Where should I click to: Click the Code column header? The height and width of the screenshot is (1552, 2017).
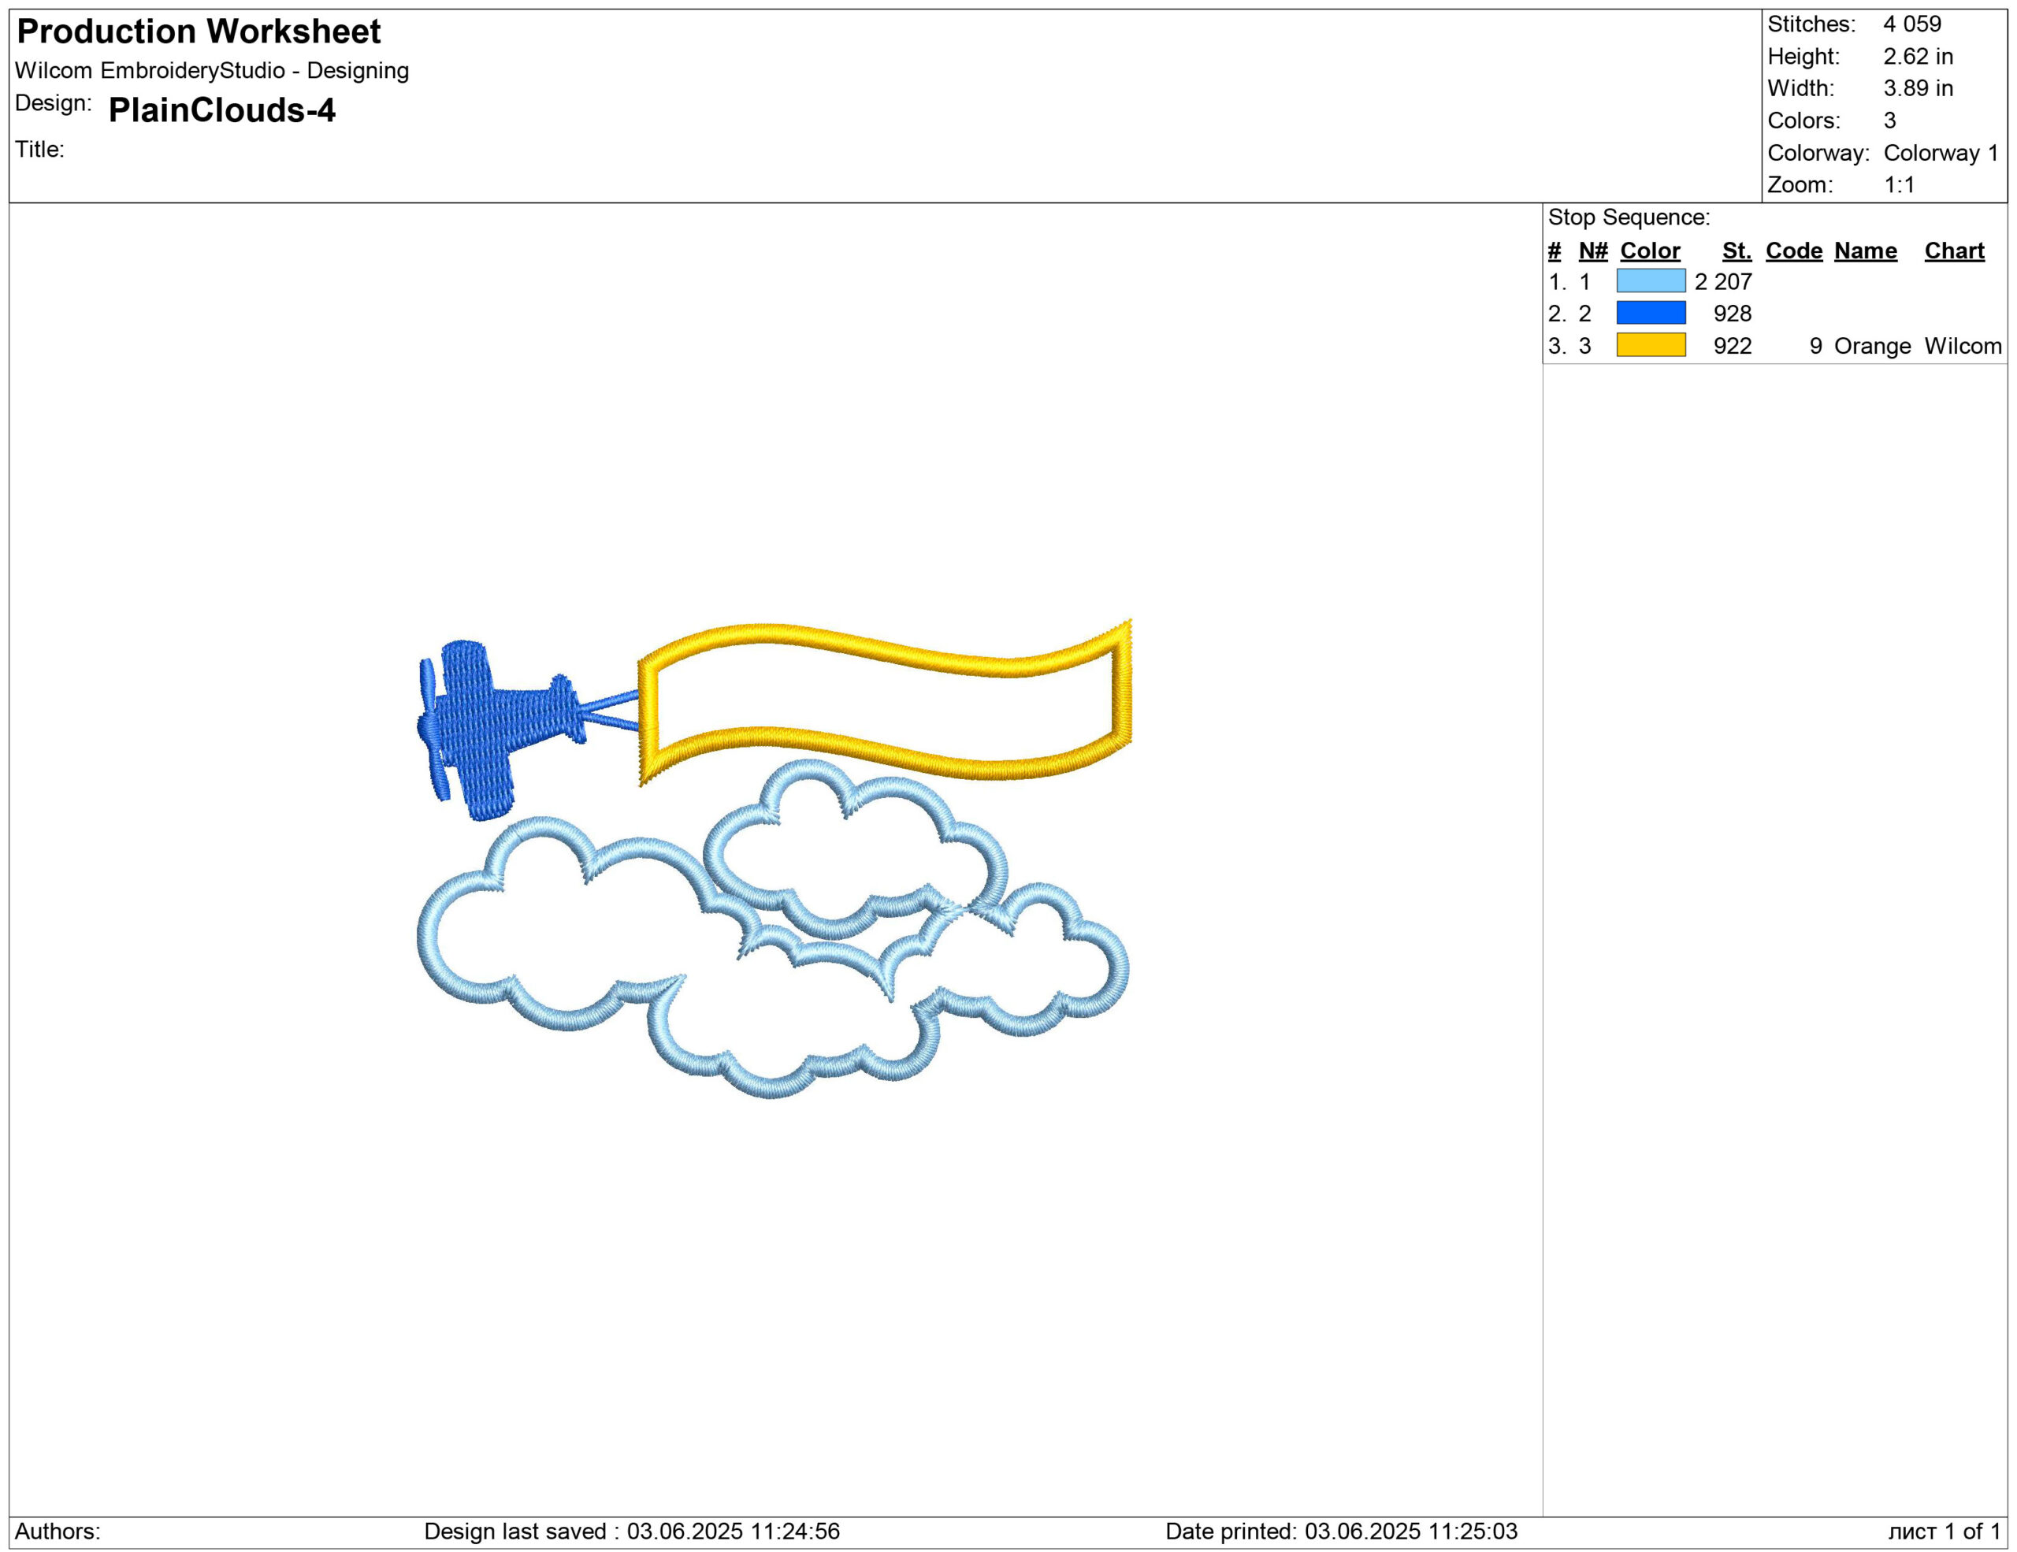(1793, 251)
